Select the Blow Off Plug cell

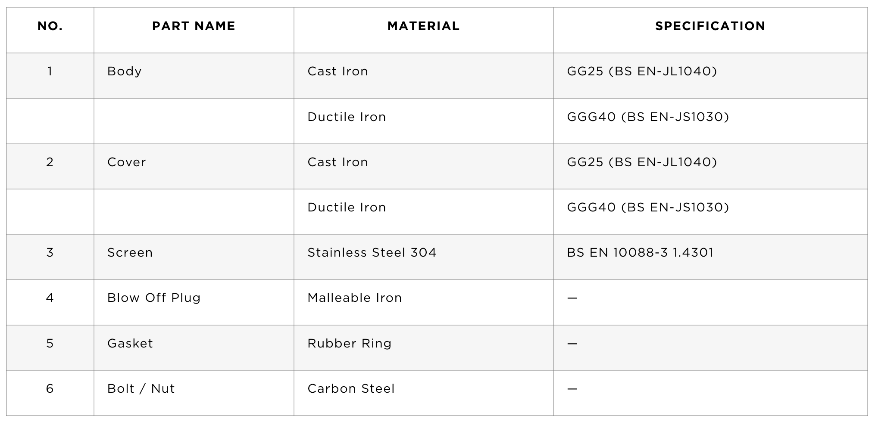[x=194, y=302]
